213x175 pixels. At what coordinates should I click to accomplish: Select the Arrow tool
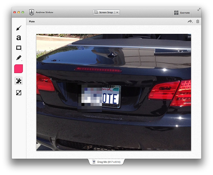[19, 28]
